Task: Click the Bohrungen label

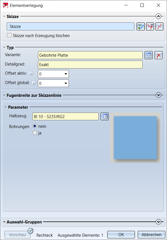Action: click(19, 127)
